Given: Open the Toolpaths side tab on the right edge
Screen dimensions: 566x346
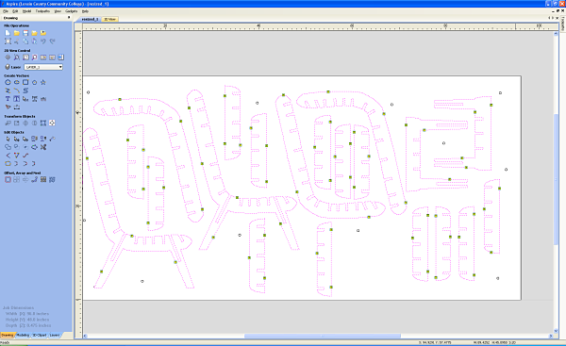Looking at the screenshot, I should point(563,24).
